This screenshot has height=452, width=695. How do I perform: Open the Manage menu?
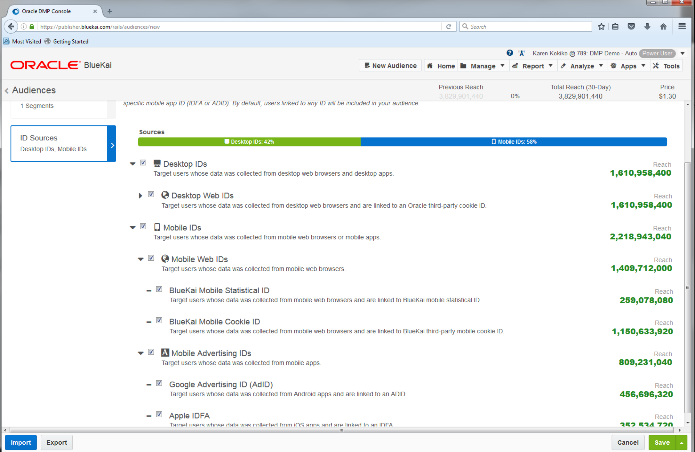pyautogui.click(x=483, y=66)
